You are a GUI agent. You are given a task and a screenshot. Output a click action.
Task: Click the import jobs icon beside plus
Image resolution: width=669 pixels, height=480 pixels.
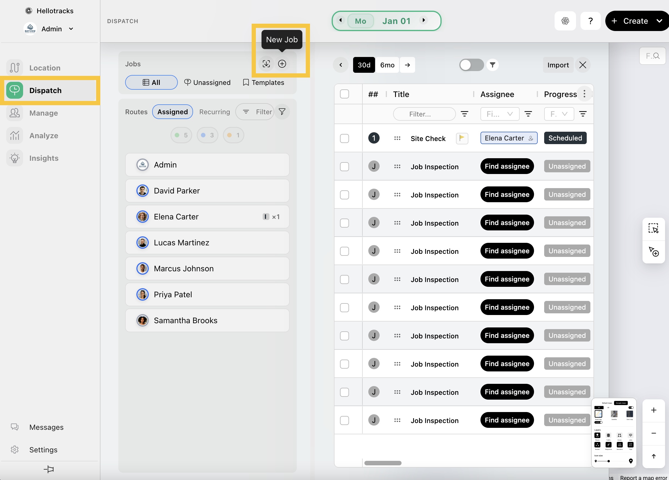click(266, 64)
